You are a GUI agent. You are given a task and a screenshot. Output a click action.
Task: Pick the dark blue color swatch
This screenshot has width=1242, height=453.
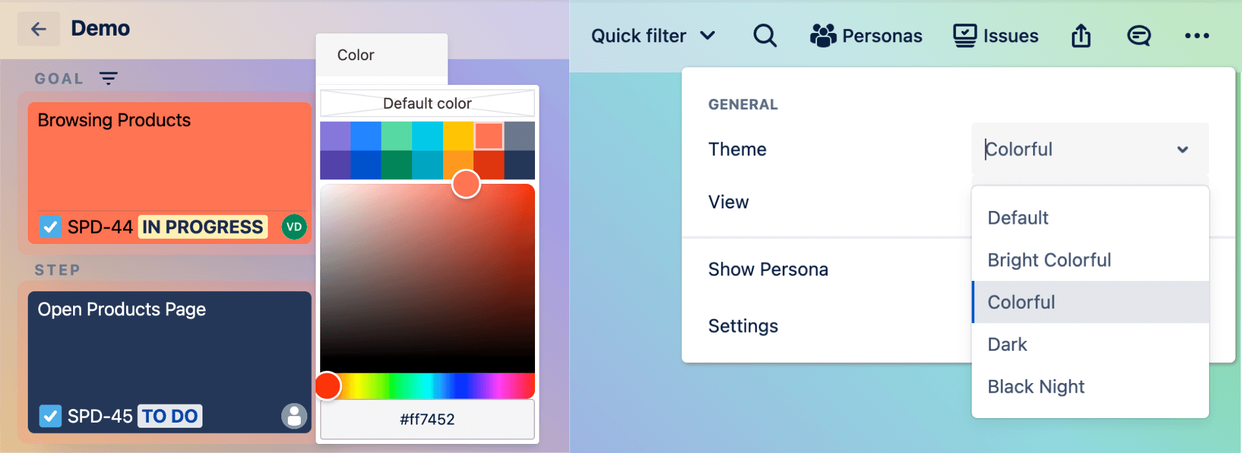[x=365, y=165]
